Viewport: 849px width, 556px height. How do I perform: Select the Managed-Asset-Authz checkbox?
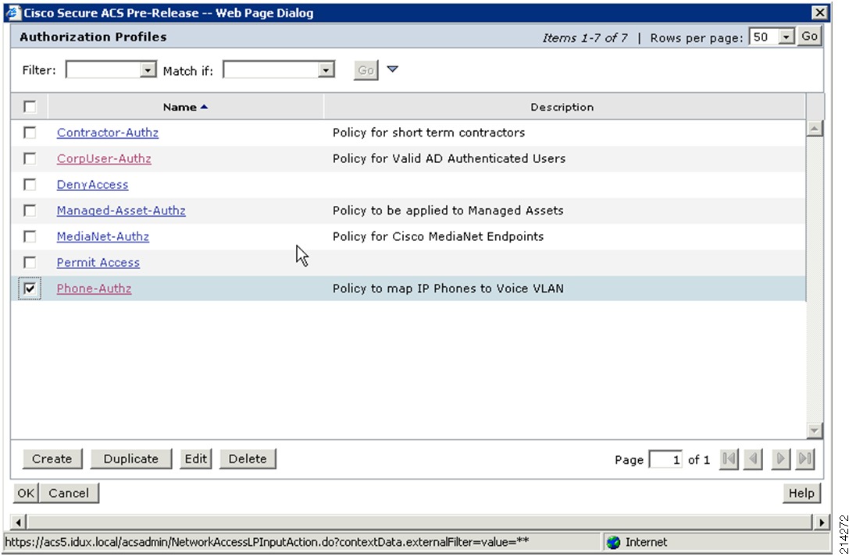[x=30, y=211]
